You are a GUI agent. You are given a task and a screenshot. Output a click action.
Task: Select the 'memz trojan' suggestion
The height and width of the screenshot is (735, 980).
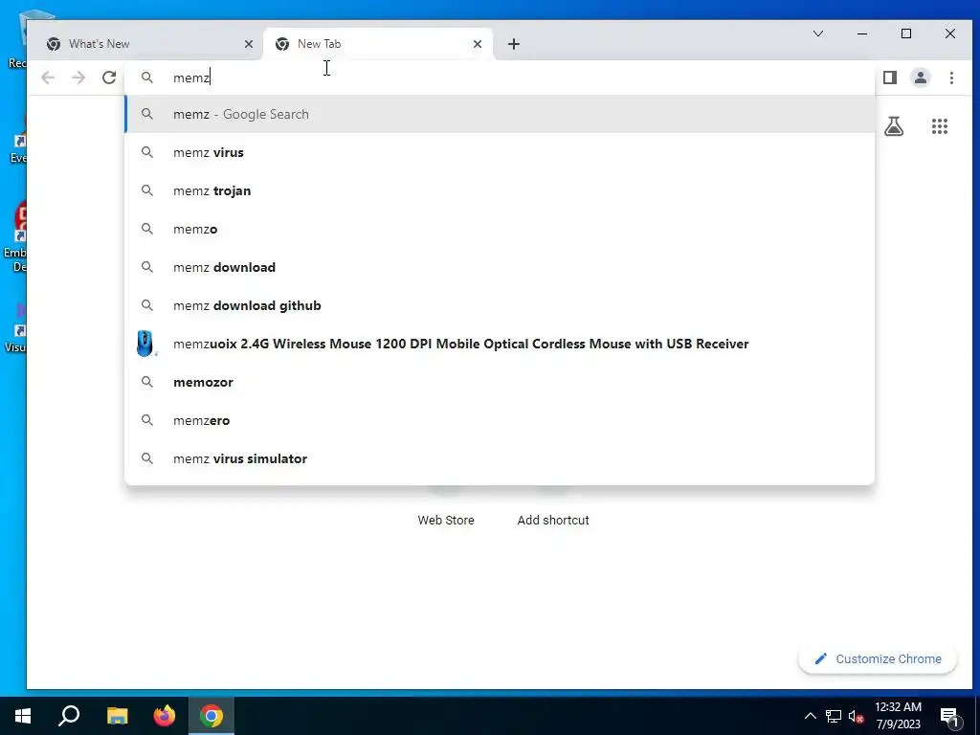pos(500,190)
